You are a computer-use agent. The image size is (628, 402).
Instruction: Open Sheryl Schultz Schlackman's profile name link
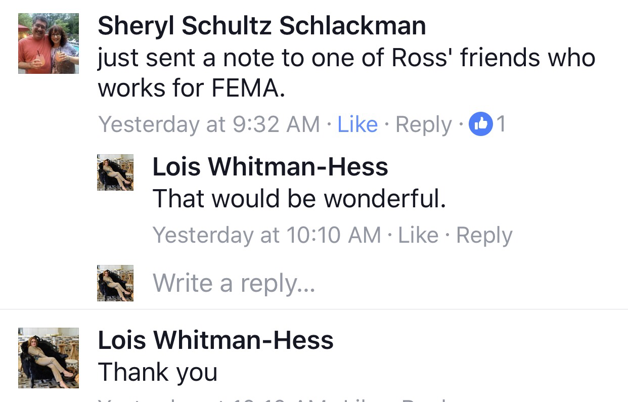[x=261, y=26]
